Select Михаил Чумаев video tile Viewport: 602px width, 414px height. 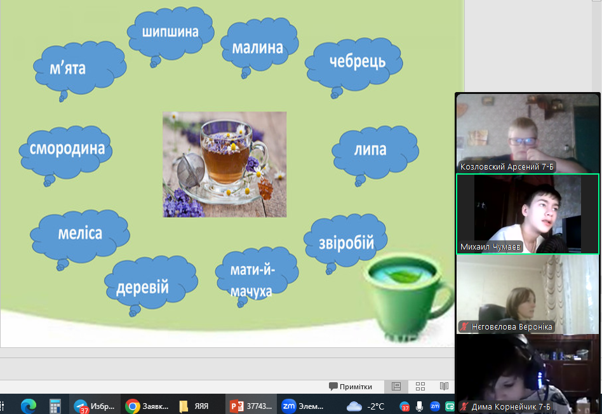click(x=528, y=214)
